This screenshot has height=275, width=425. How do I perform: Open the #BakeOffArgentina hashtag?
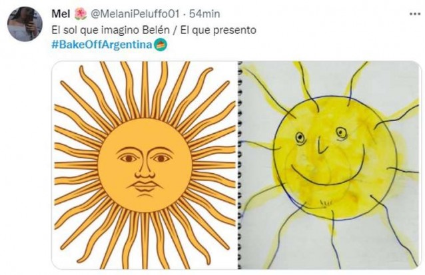click(102, 45)
